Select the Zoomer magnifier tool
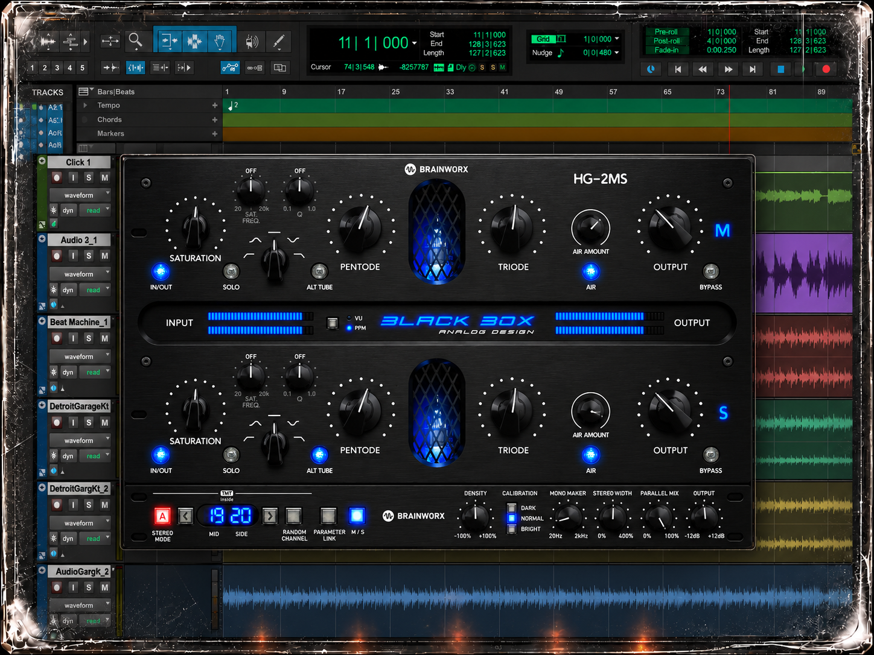The image size is (874, 655). (136, 41)
